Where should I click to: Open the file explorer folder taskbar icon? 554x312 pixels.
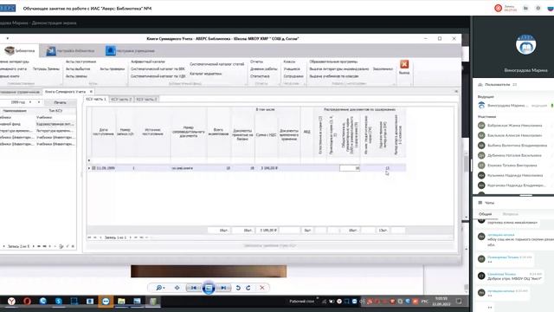click(x=121, y=301)
